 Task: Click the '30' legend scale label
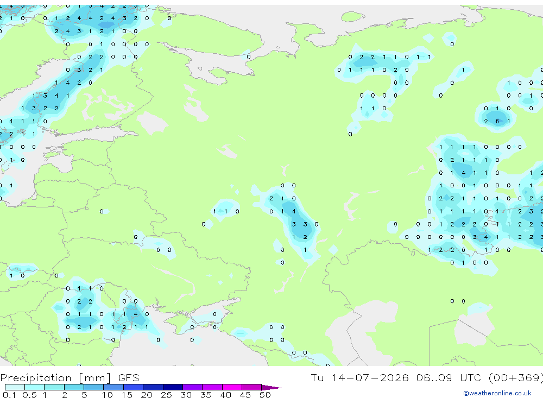point(186,395)
